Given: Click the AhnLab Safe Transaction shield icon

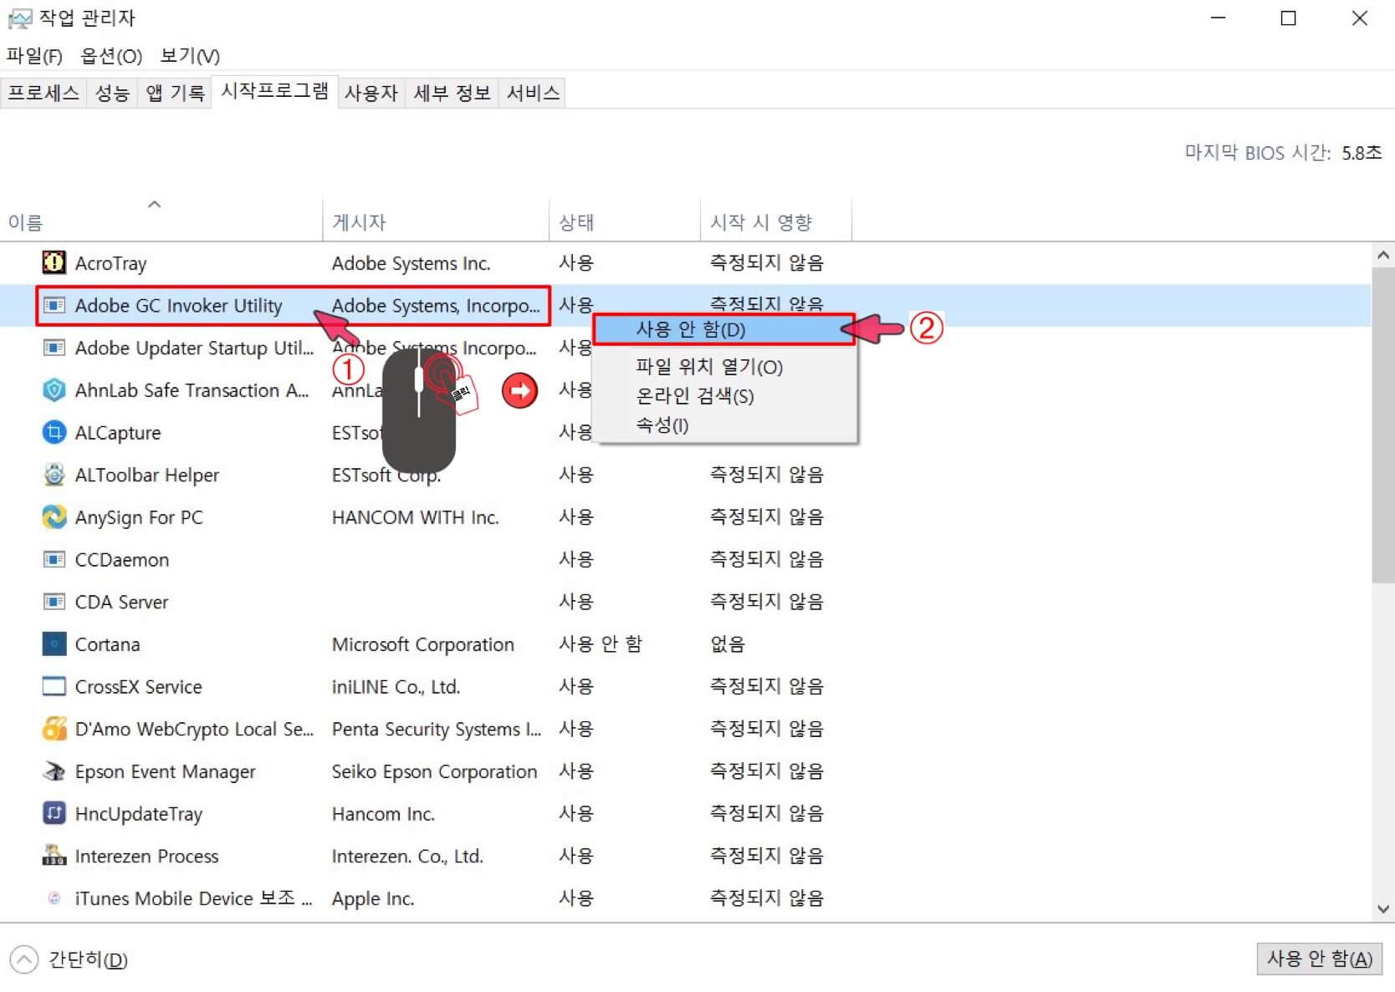Looking at the screenshot, I should (54, 389).
